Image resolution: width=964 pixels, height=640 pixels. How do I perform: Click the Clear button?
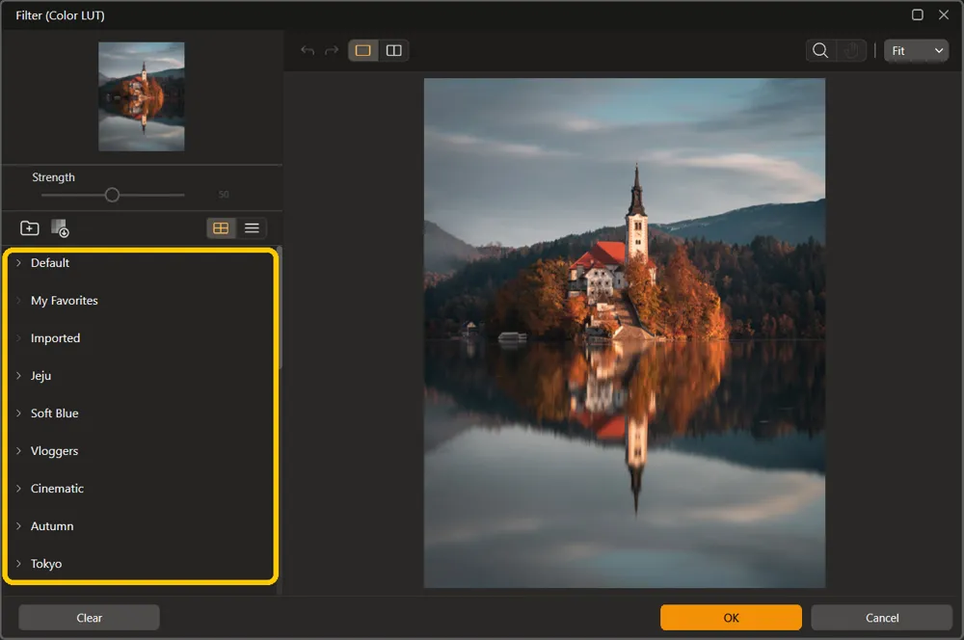[89, 618]
